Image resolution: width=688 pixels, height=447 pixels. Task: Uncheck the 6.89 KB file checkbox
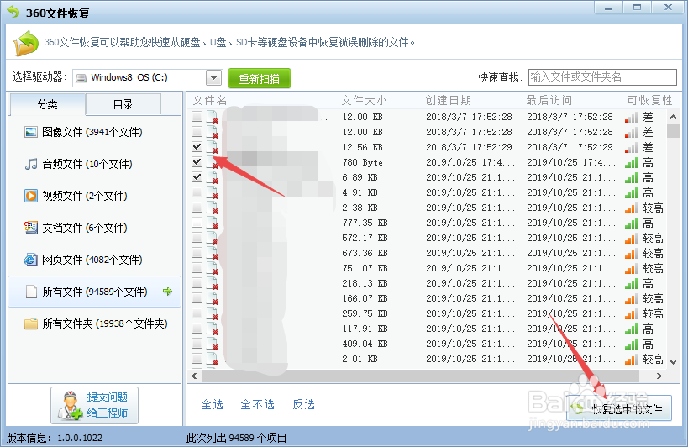[x=197, y=176]
